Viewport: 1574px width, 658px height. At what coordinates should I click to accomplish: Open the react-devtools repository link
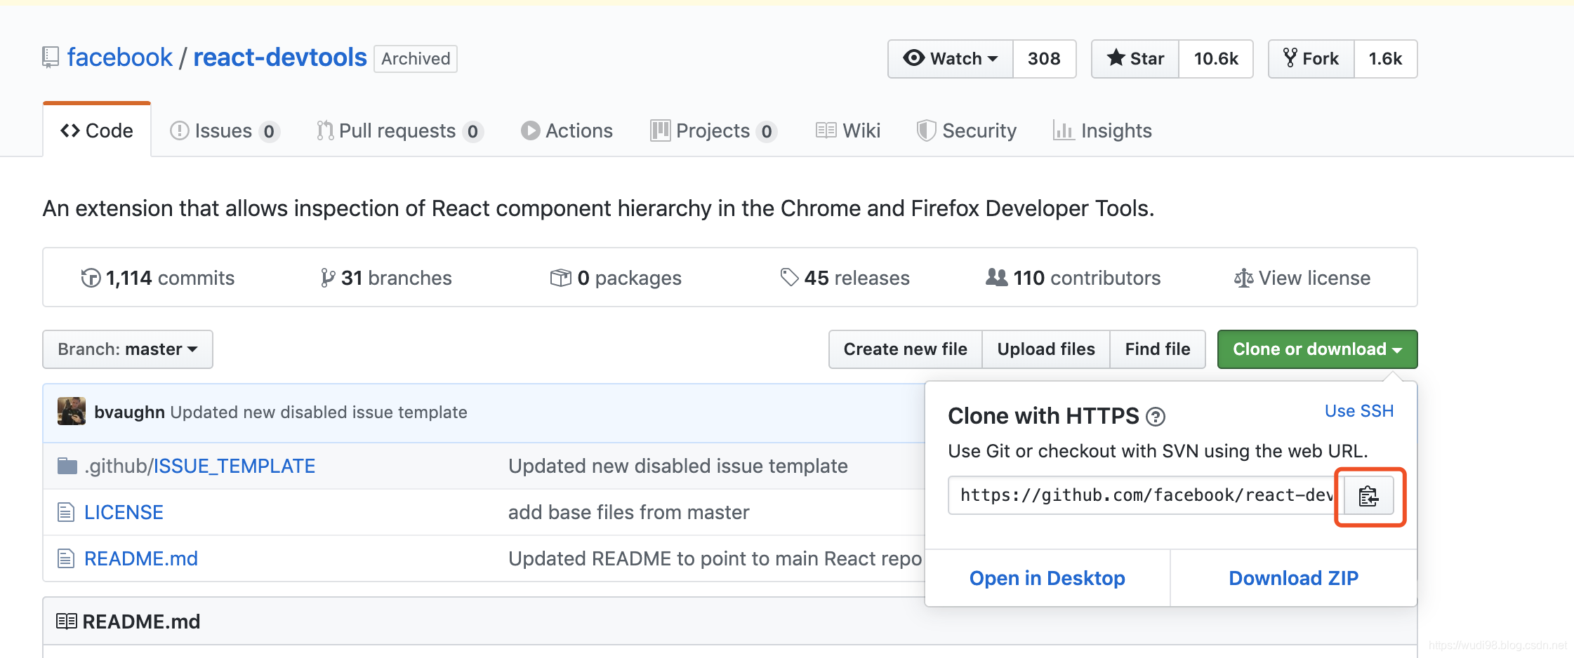pyautogui.click(x=280, y=58)
